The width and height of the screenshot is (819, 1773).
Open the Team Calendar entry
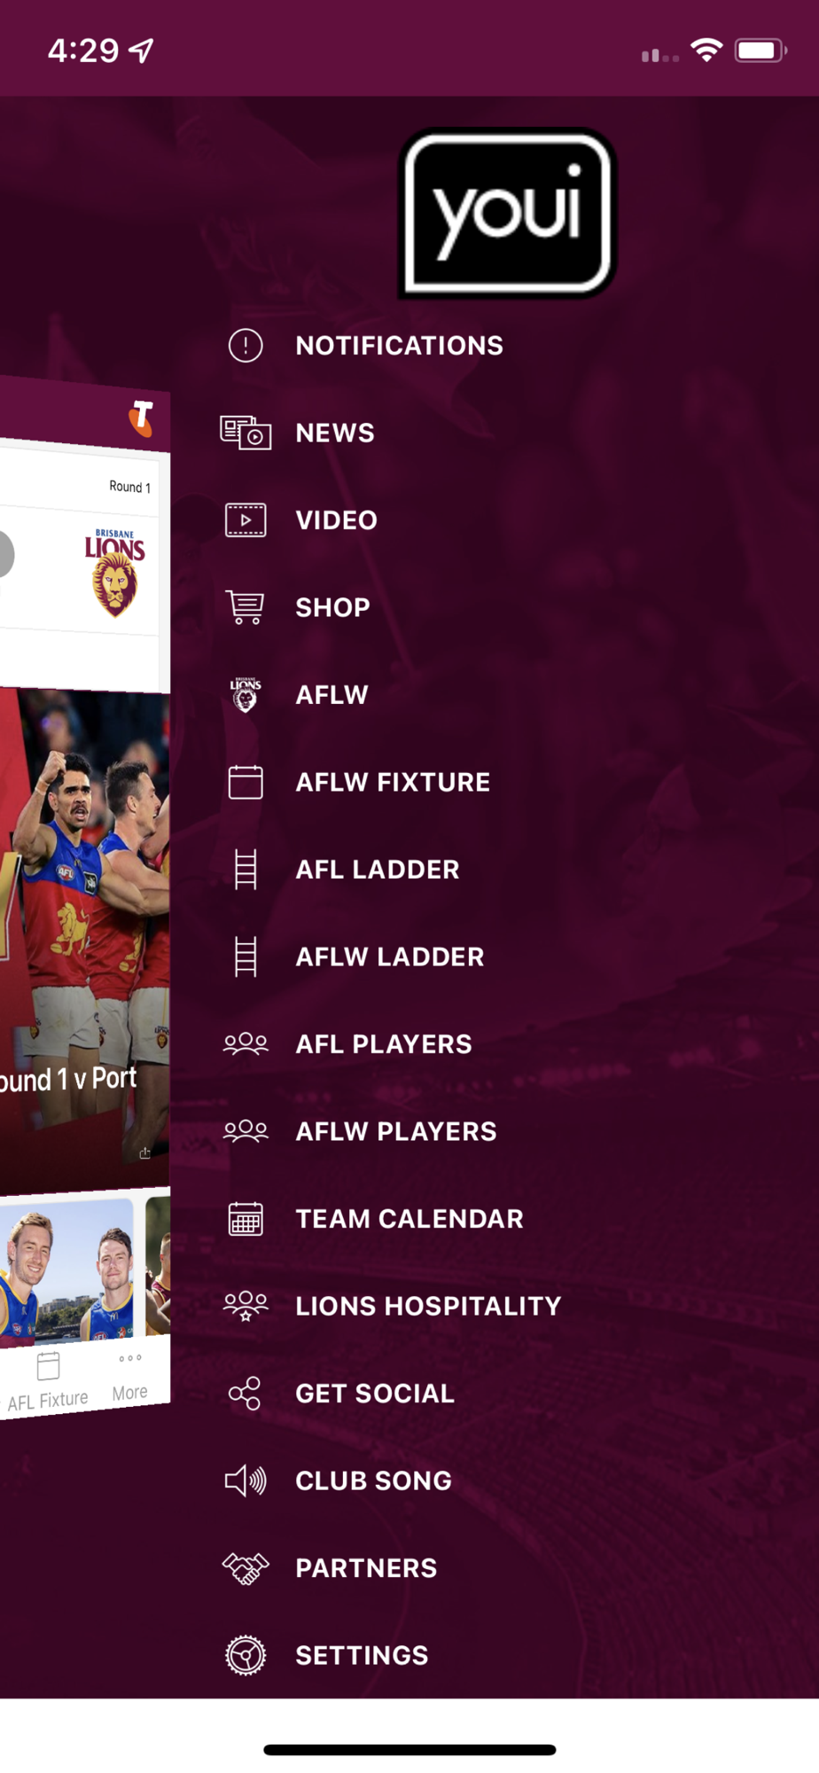409,1219
